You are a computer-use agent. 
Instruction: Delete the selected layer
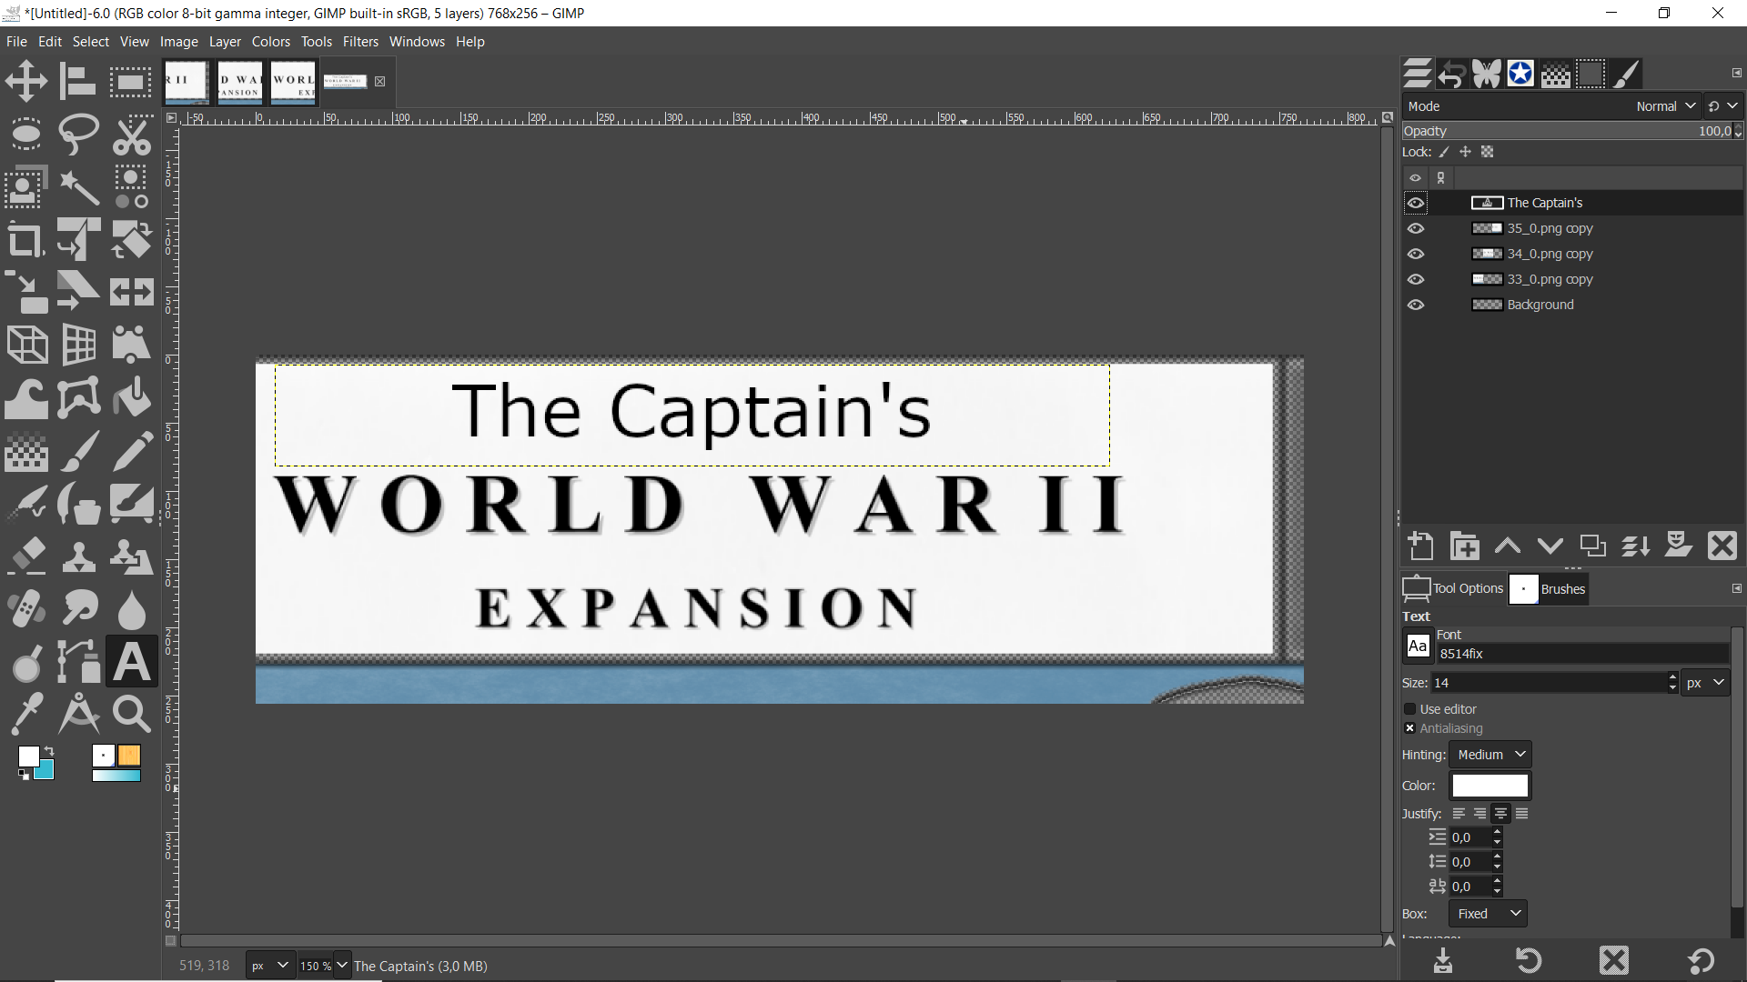(1722, 546)
